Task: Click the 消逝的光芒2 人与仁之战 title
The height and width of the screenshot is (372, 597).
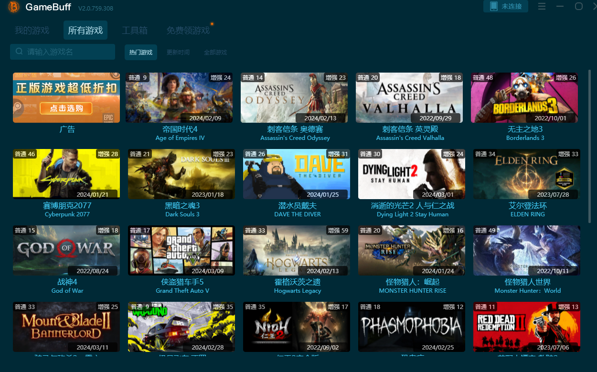Action: (x=413, y=206)
